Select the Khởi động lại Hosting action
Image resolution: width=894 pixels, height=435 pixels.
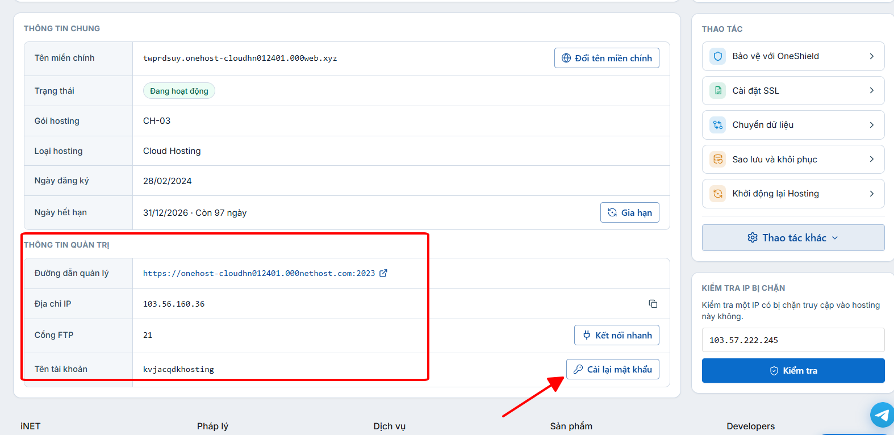pos(793,194)
